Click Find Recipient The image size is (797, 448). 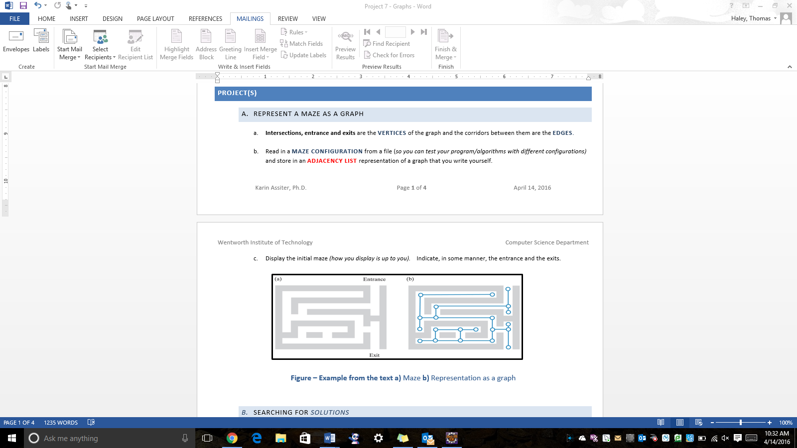(x=388, y=43)
